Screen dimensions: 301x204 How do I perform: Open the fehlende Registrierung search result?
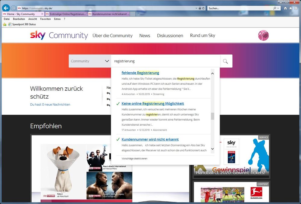[140, 73]
